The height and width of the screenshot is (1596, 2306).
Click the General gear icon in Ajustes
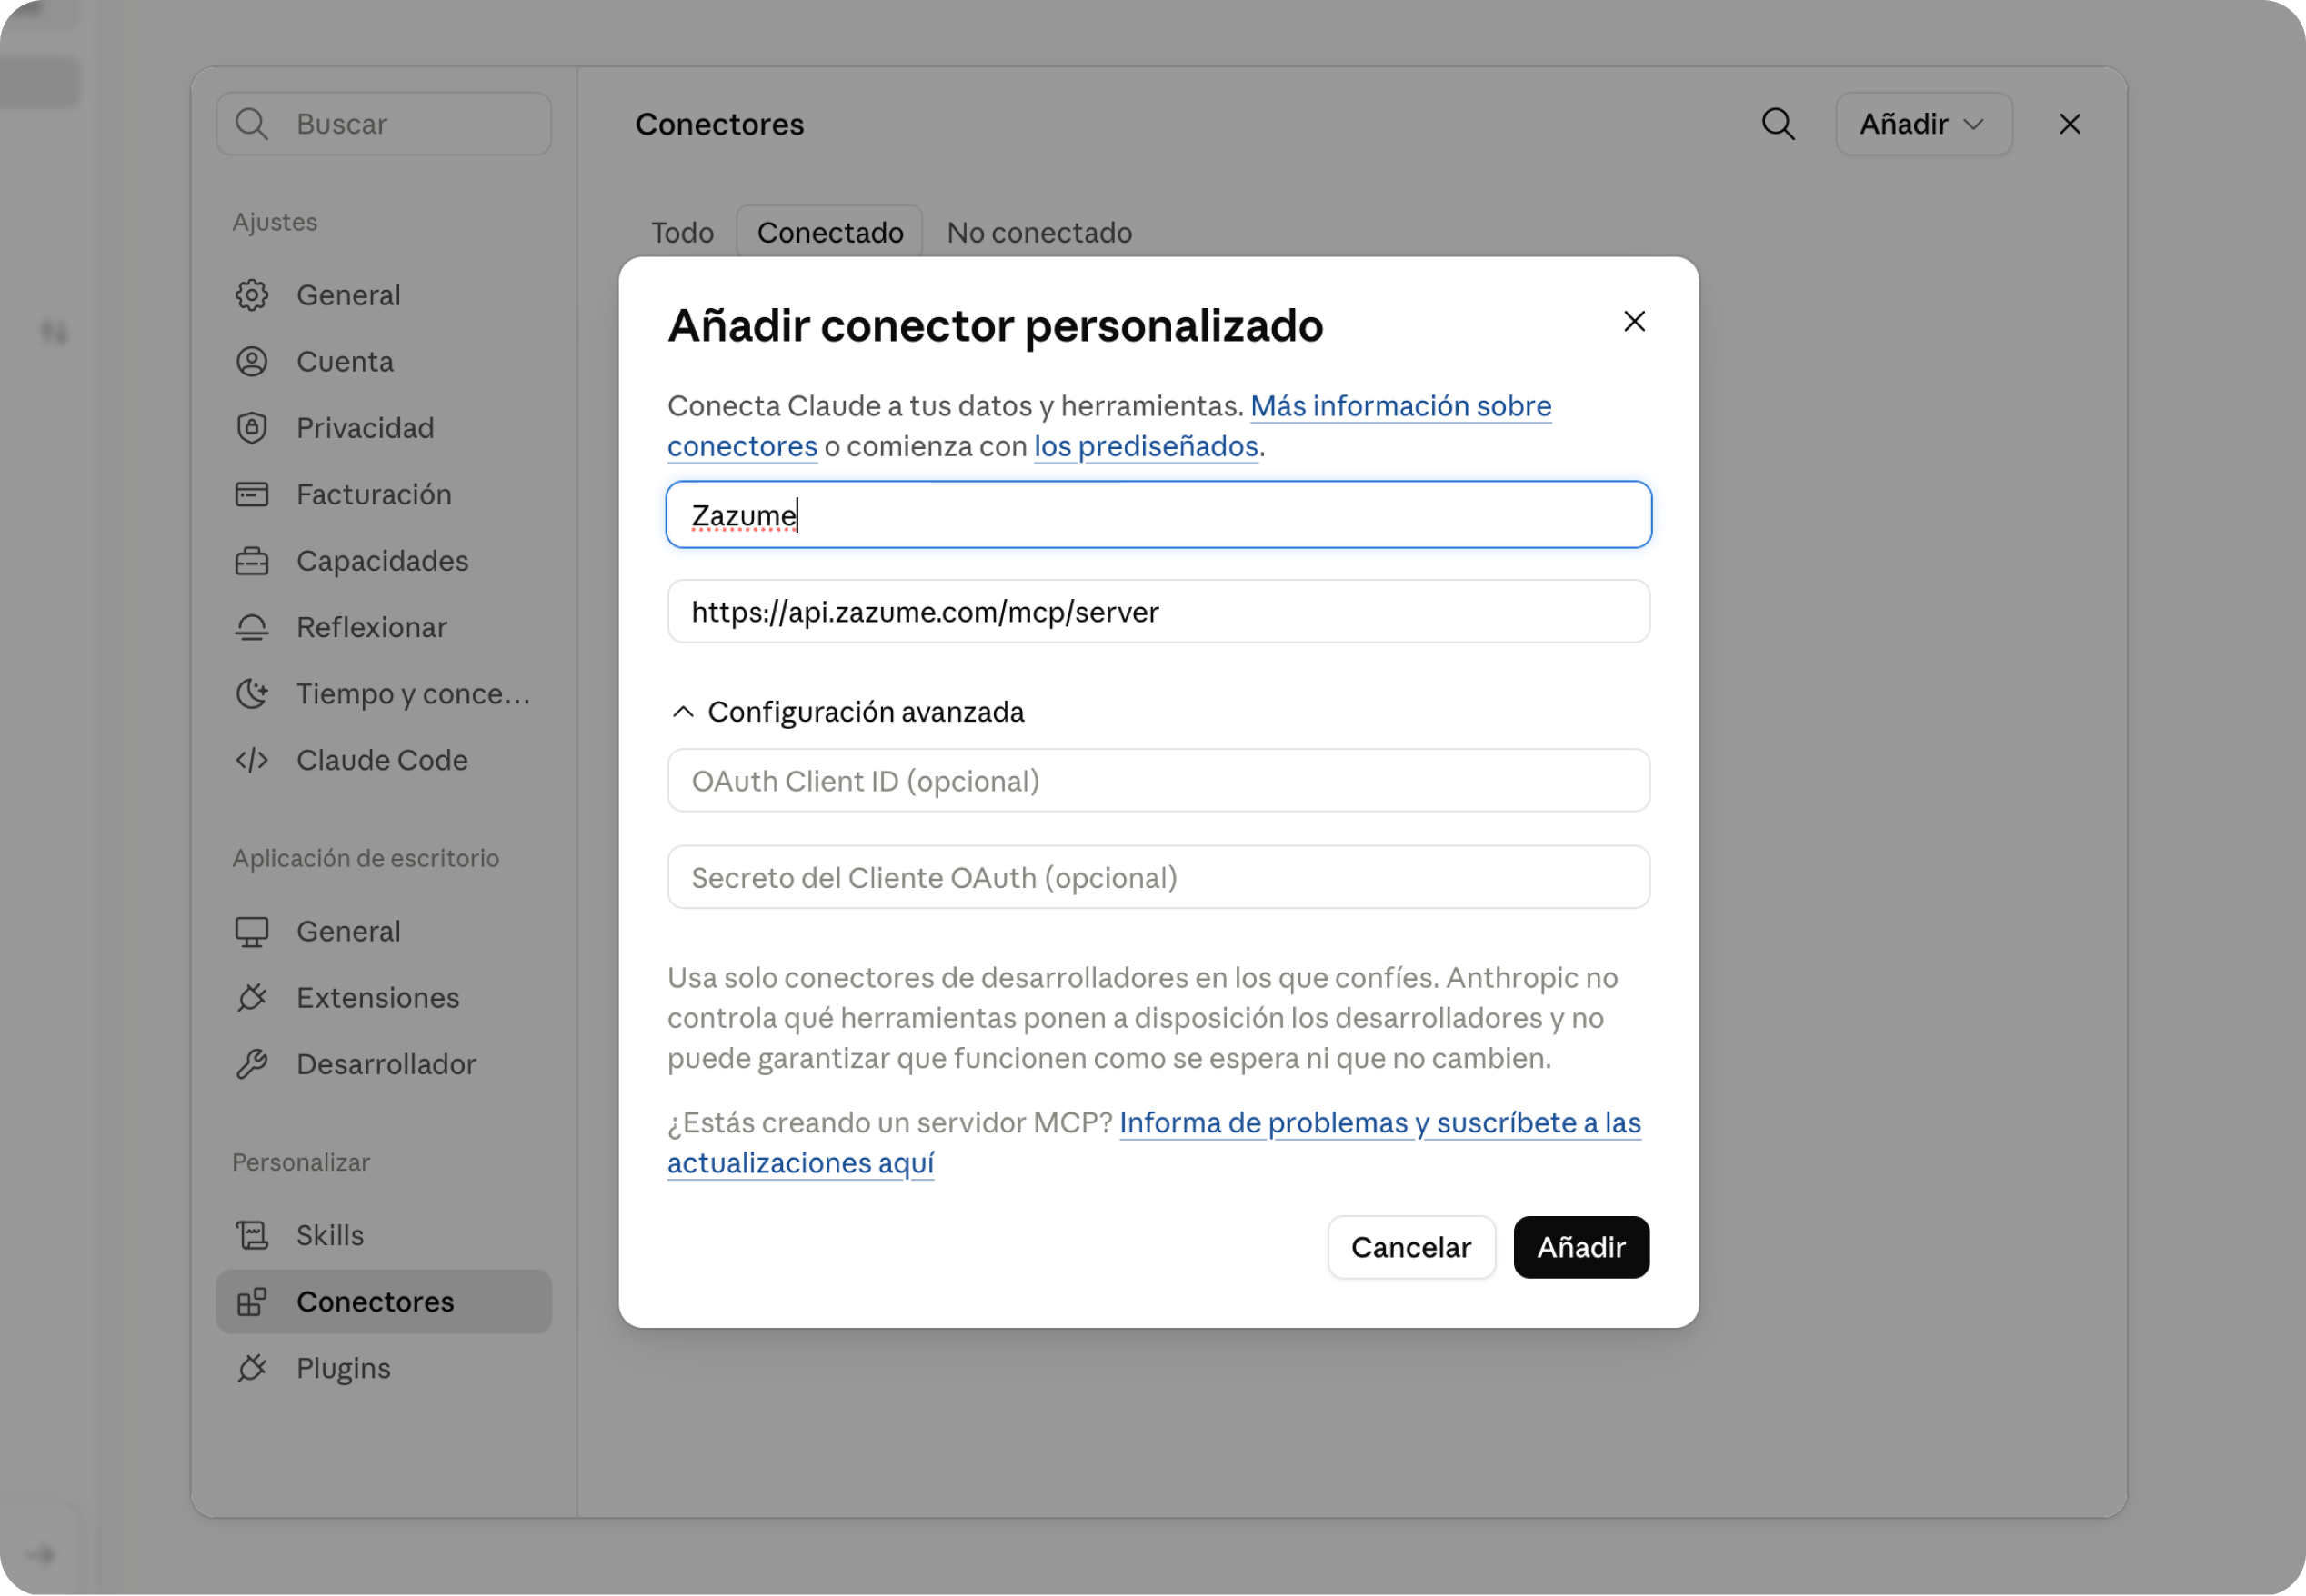(252, 295)
